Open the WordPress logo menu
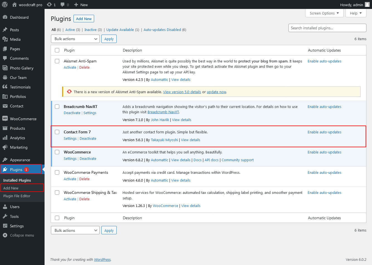Viewport: 372px width, 265px height. pyautogui.click(x=5, y=4)
